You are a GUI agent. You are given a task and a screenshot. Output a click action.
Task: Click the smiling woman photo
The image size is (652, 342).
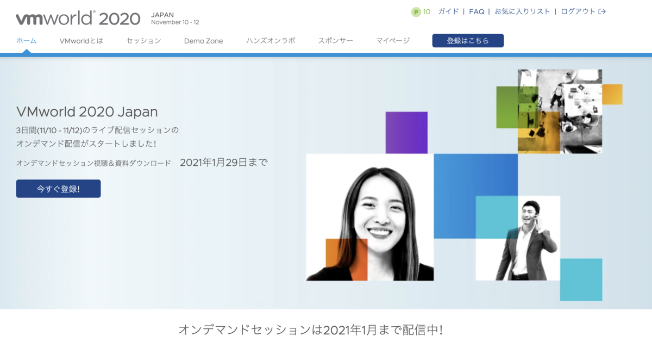(x=370, y=217)
